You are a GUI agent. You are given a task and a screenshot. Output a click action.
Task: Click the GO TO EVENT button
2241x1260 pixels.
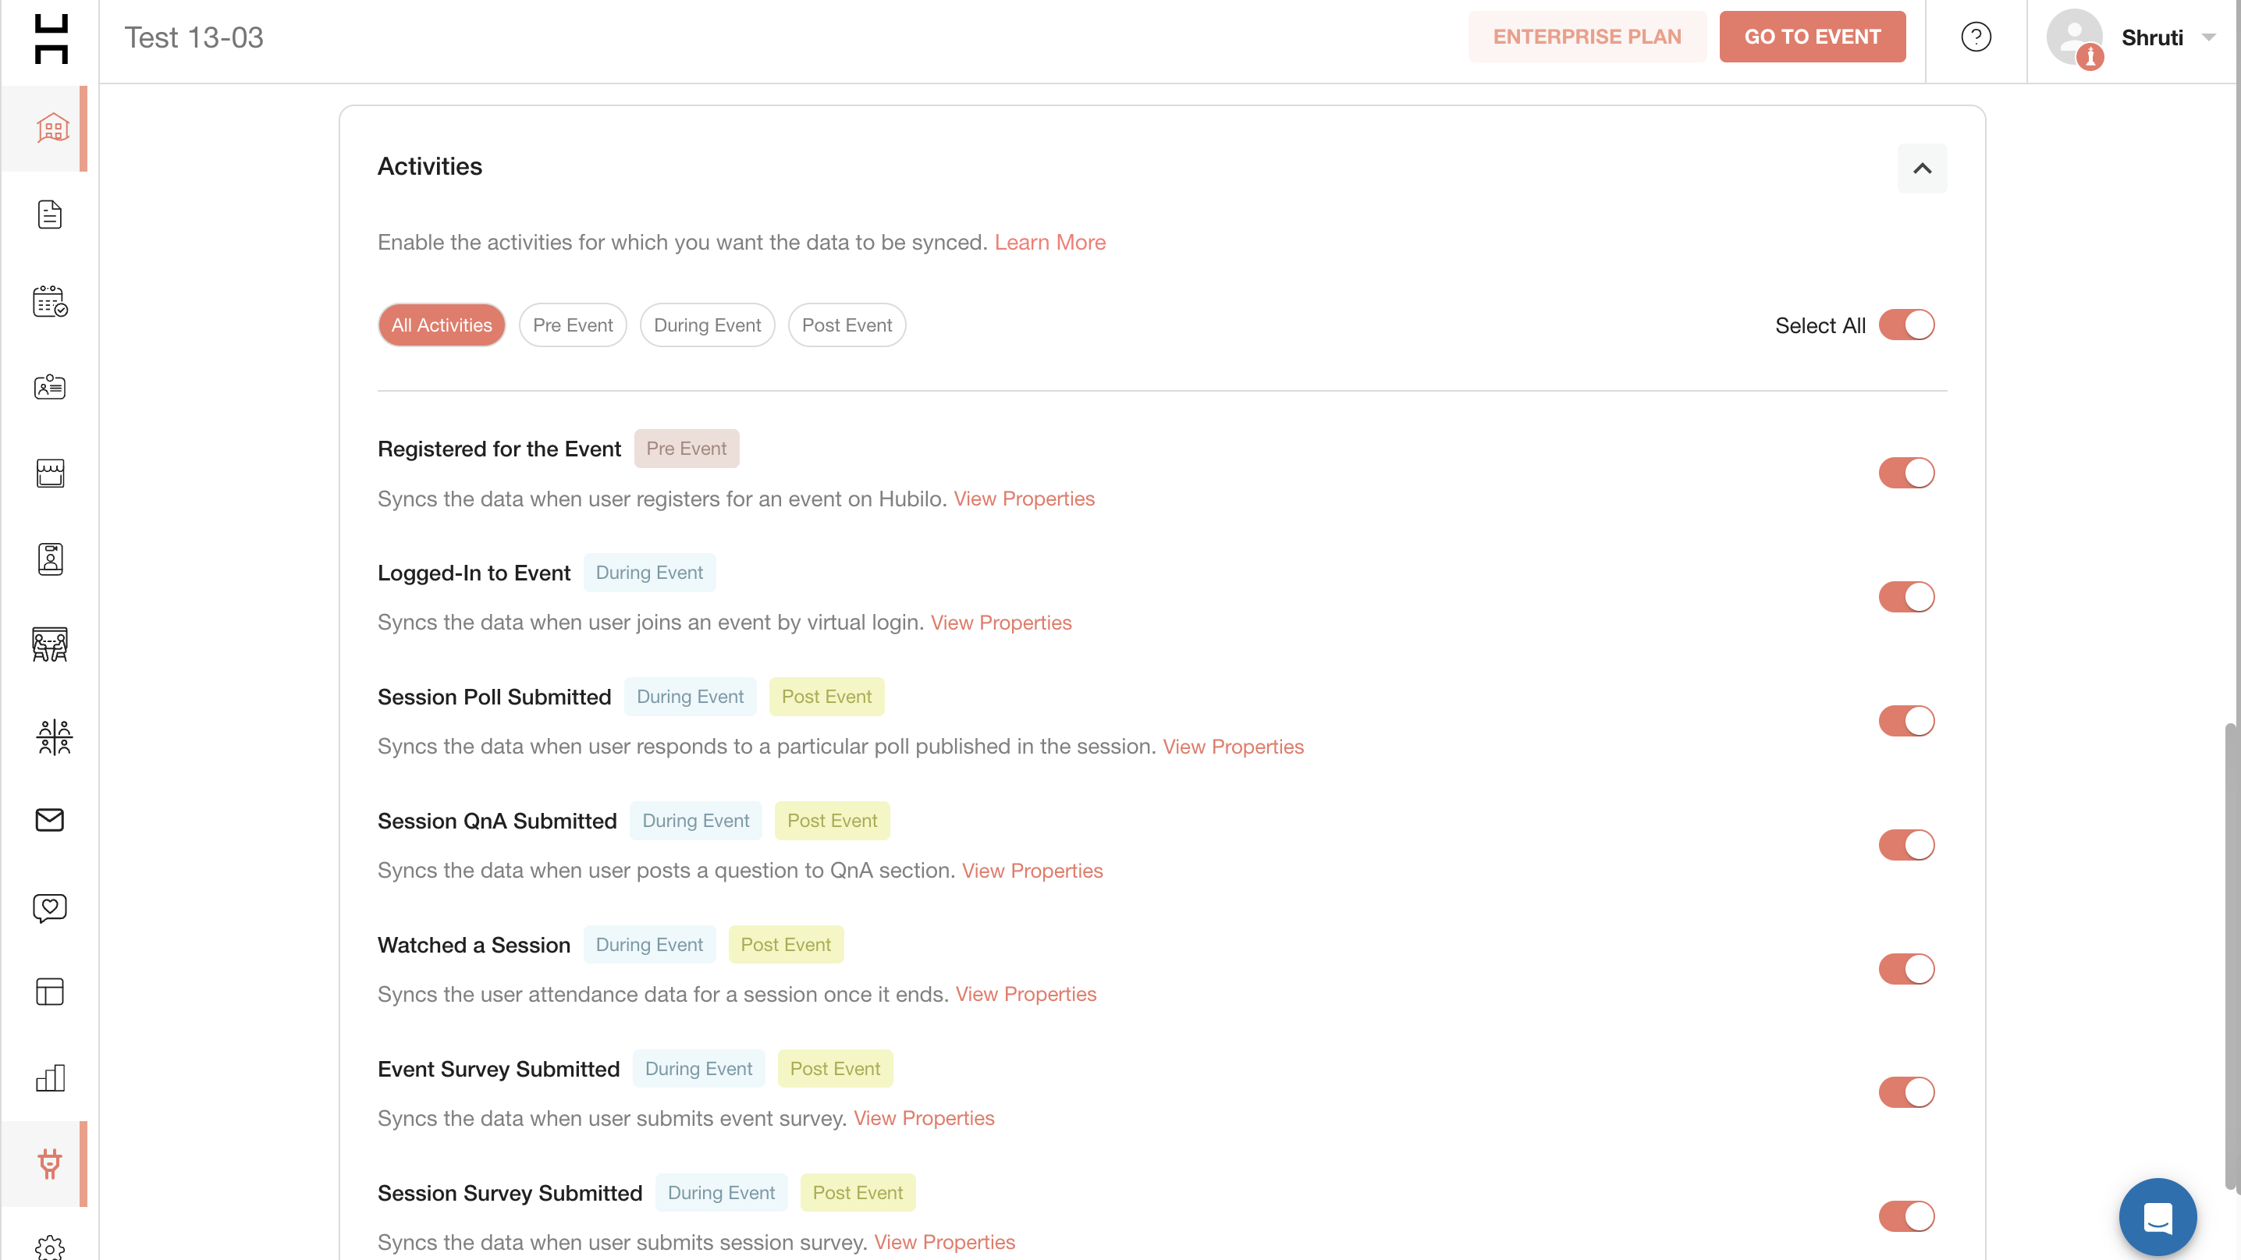[x=1812, y=37]
